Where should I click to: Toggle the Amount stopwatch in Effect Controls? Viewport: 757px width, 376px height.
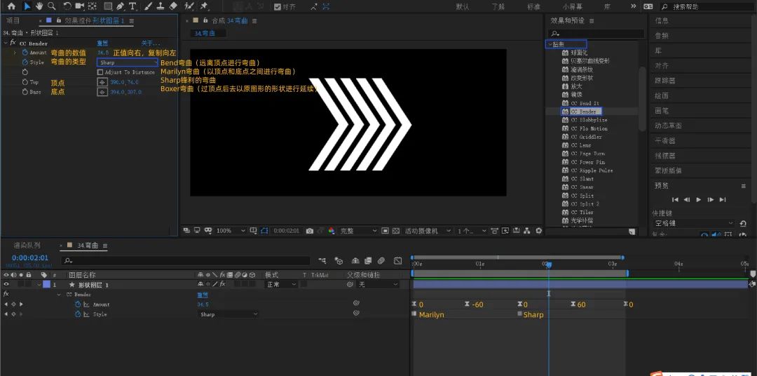(x=25, y=53)
